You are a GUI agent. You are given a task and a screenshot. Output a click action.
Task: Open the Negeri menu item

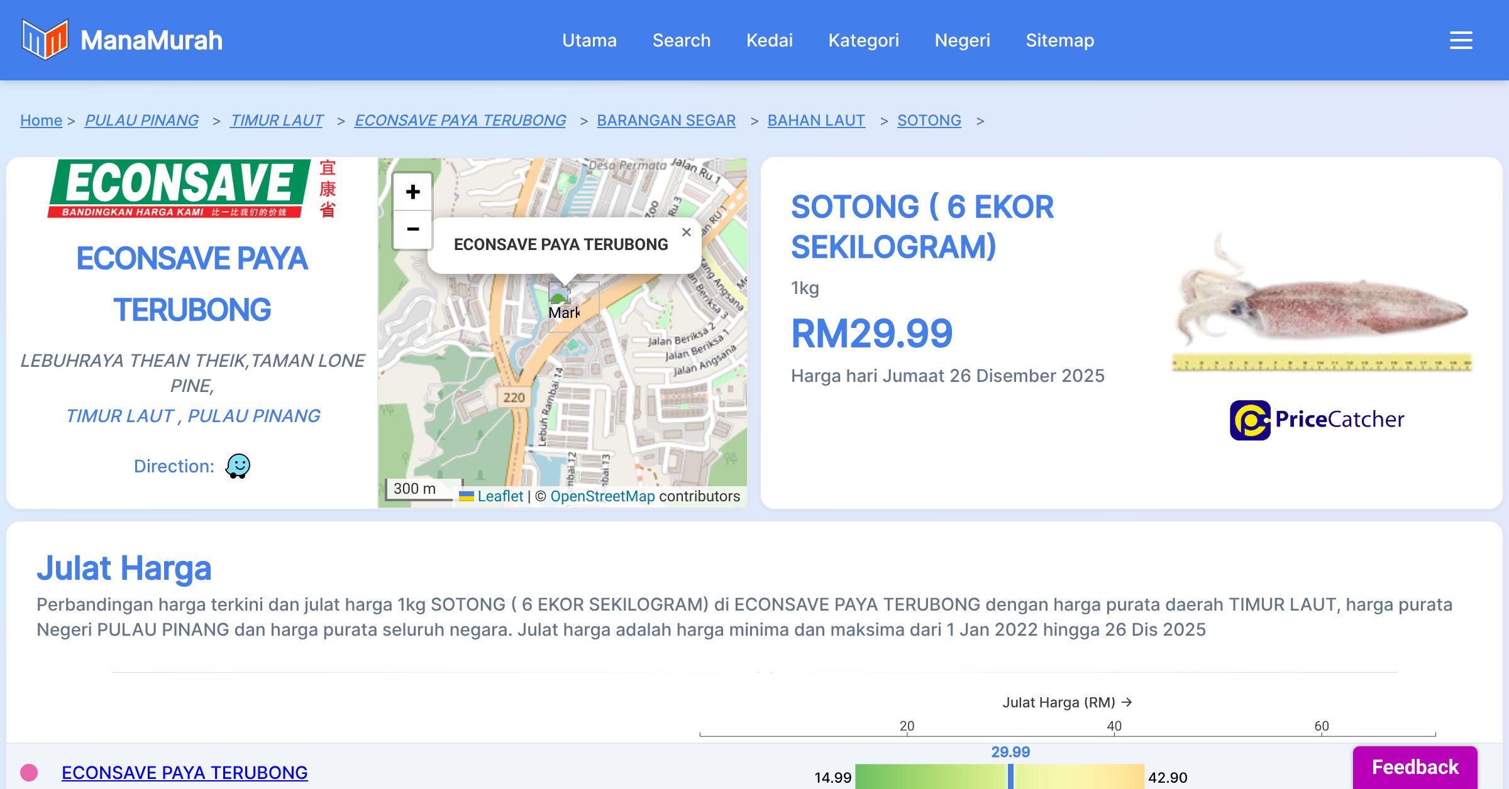click(962, 40)
